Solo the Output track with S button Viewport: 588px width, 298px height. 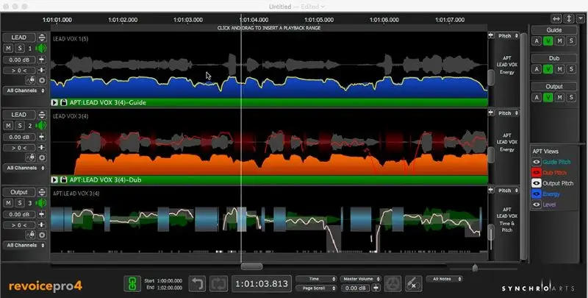click(19, 203)
